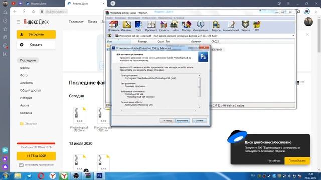321x180 pixels.
Task: Click Загрузить upload button in Yandex Disk
Action: 36,34
